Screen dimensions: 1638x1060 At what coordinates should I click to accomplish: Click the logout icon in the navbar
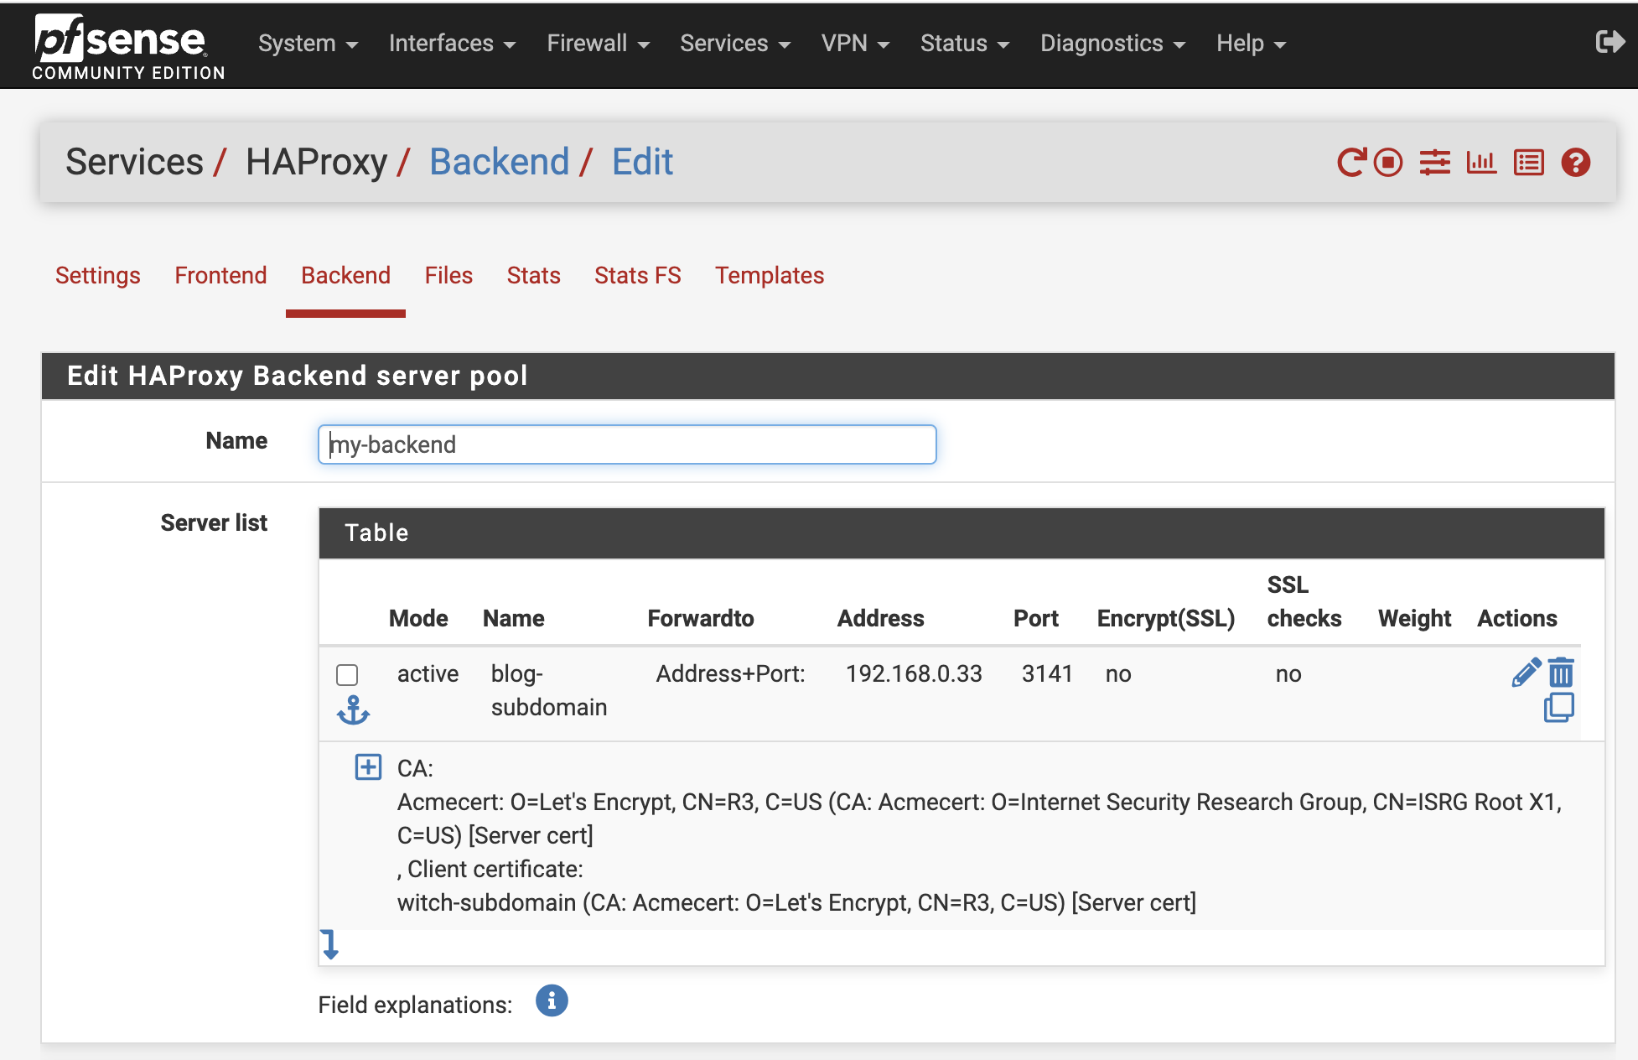pyautogui.click(x=1609, y=42)
